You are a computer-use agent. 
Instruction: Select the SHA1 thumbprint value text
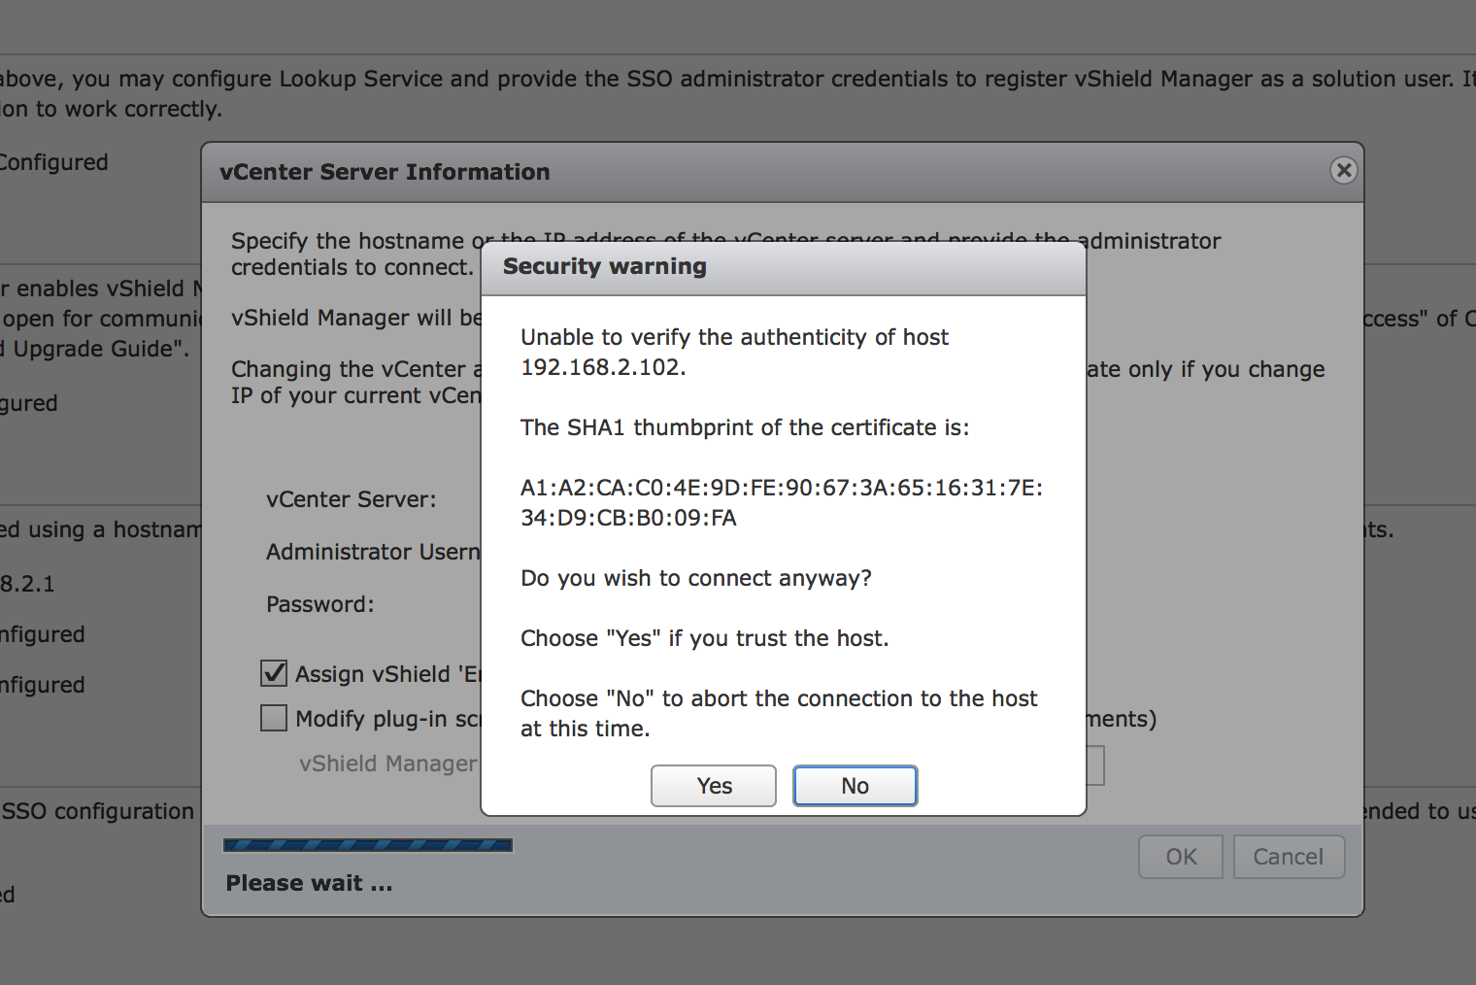pyautogui.click(x=781, y=502)
